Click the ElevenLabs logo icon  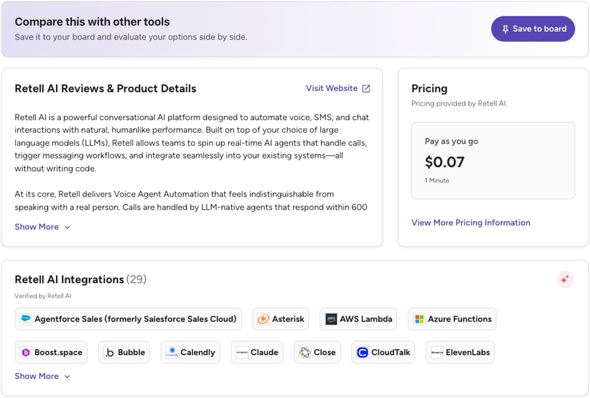(x=437, y=352)
